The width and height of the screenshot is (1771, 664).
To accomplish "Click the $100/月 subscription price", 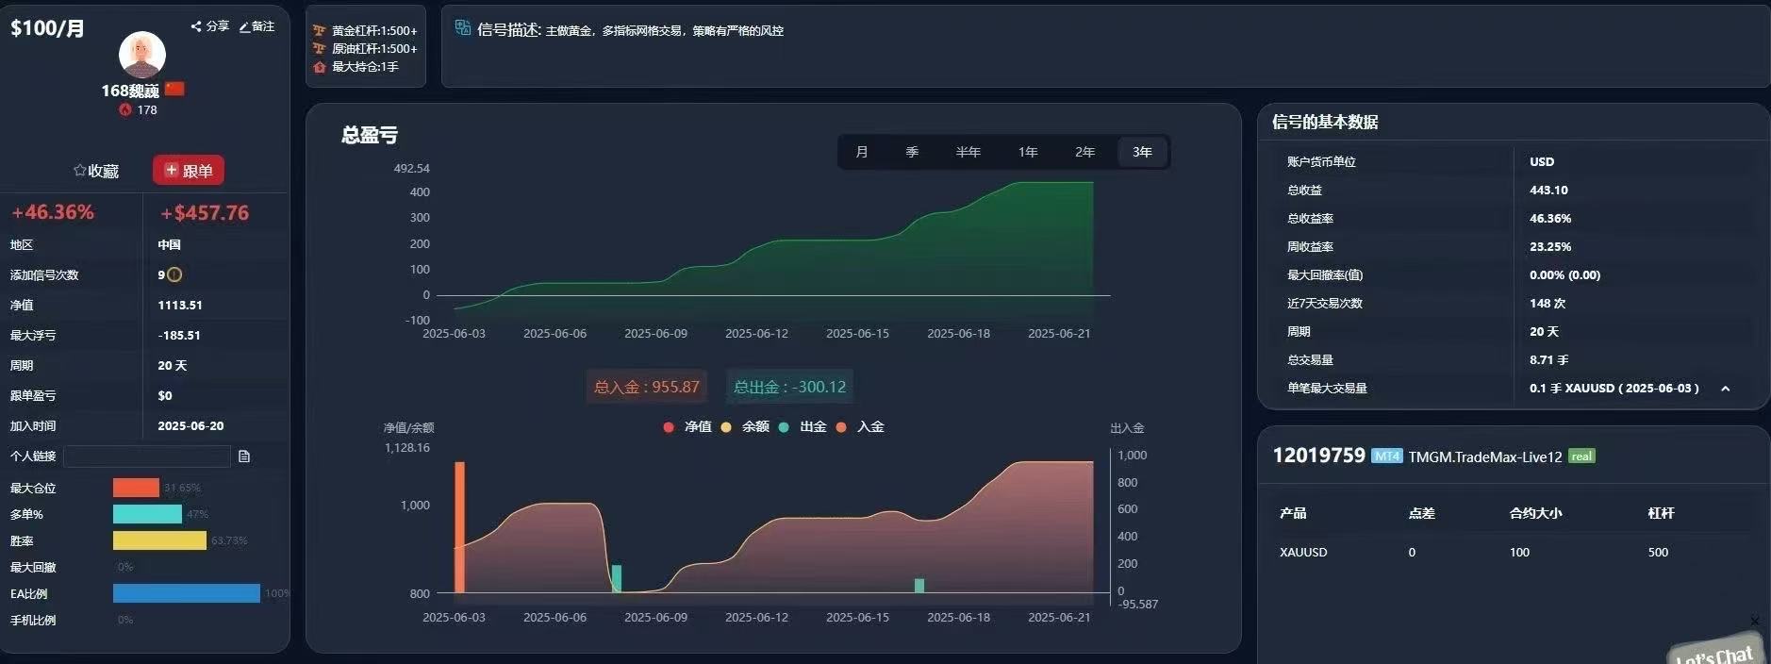I will coord(47,28).
